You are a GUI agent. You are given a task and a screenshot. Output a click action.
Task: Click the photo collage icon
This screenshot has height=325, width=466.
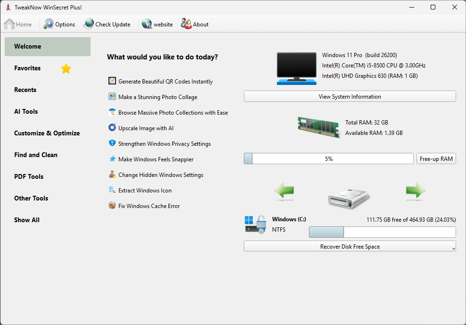pos(112,97)
